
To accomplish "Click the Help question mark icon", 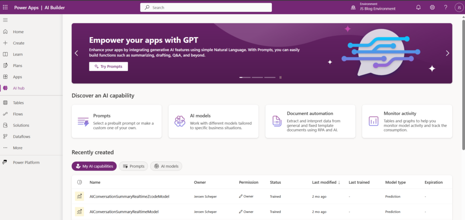I will [445, 7].
